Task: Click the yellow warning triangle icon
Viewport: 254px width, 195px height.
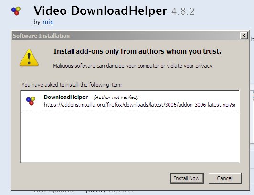Action: click(x=29, y=58)
